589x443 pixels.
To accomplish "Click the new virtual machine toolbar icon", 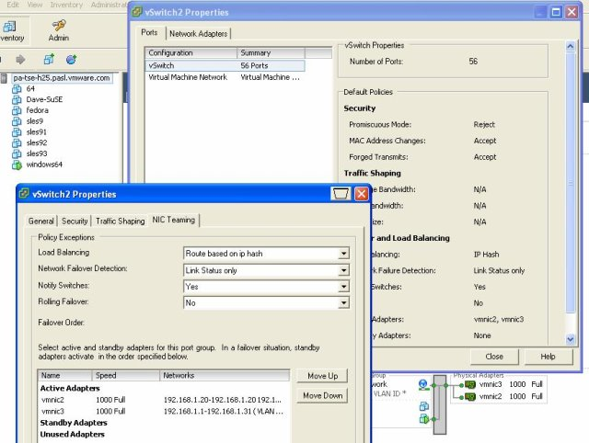I will pyautogui.click(x=49, y=59).
